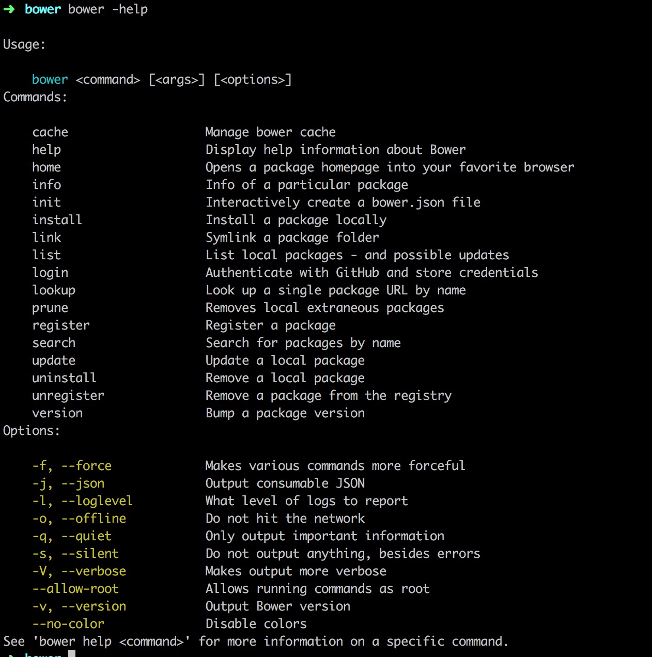Click the '-f, --force' option
This screenshot has height=657, width=652.
72,466
